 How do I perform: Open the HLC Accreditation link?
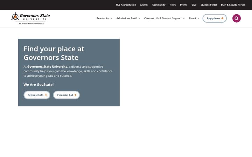(x=126, y=5)
